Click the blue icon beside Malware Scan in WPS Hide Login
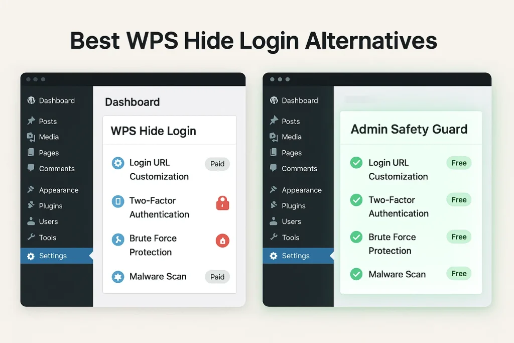Image resolution: width=514 pixels, height=343 pixels. [x=118, y=277]
